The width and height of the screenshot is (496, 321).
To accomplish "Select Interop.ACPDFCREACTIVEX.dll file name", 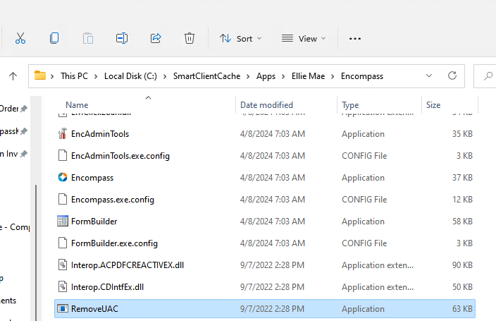I will point(127,265).
